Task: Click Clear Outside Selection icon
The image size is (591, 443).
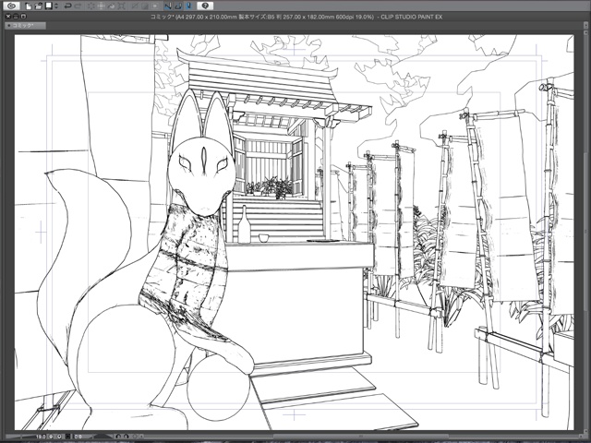Action: 102,6
